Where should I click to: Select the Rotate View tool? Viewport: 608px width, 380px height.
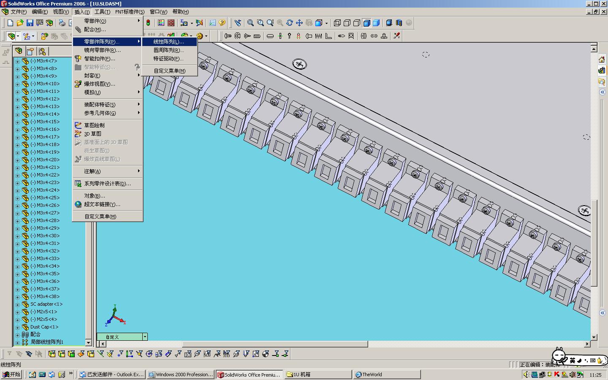(290, 23)
